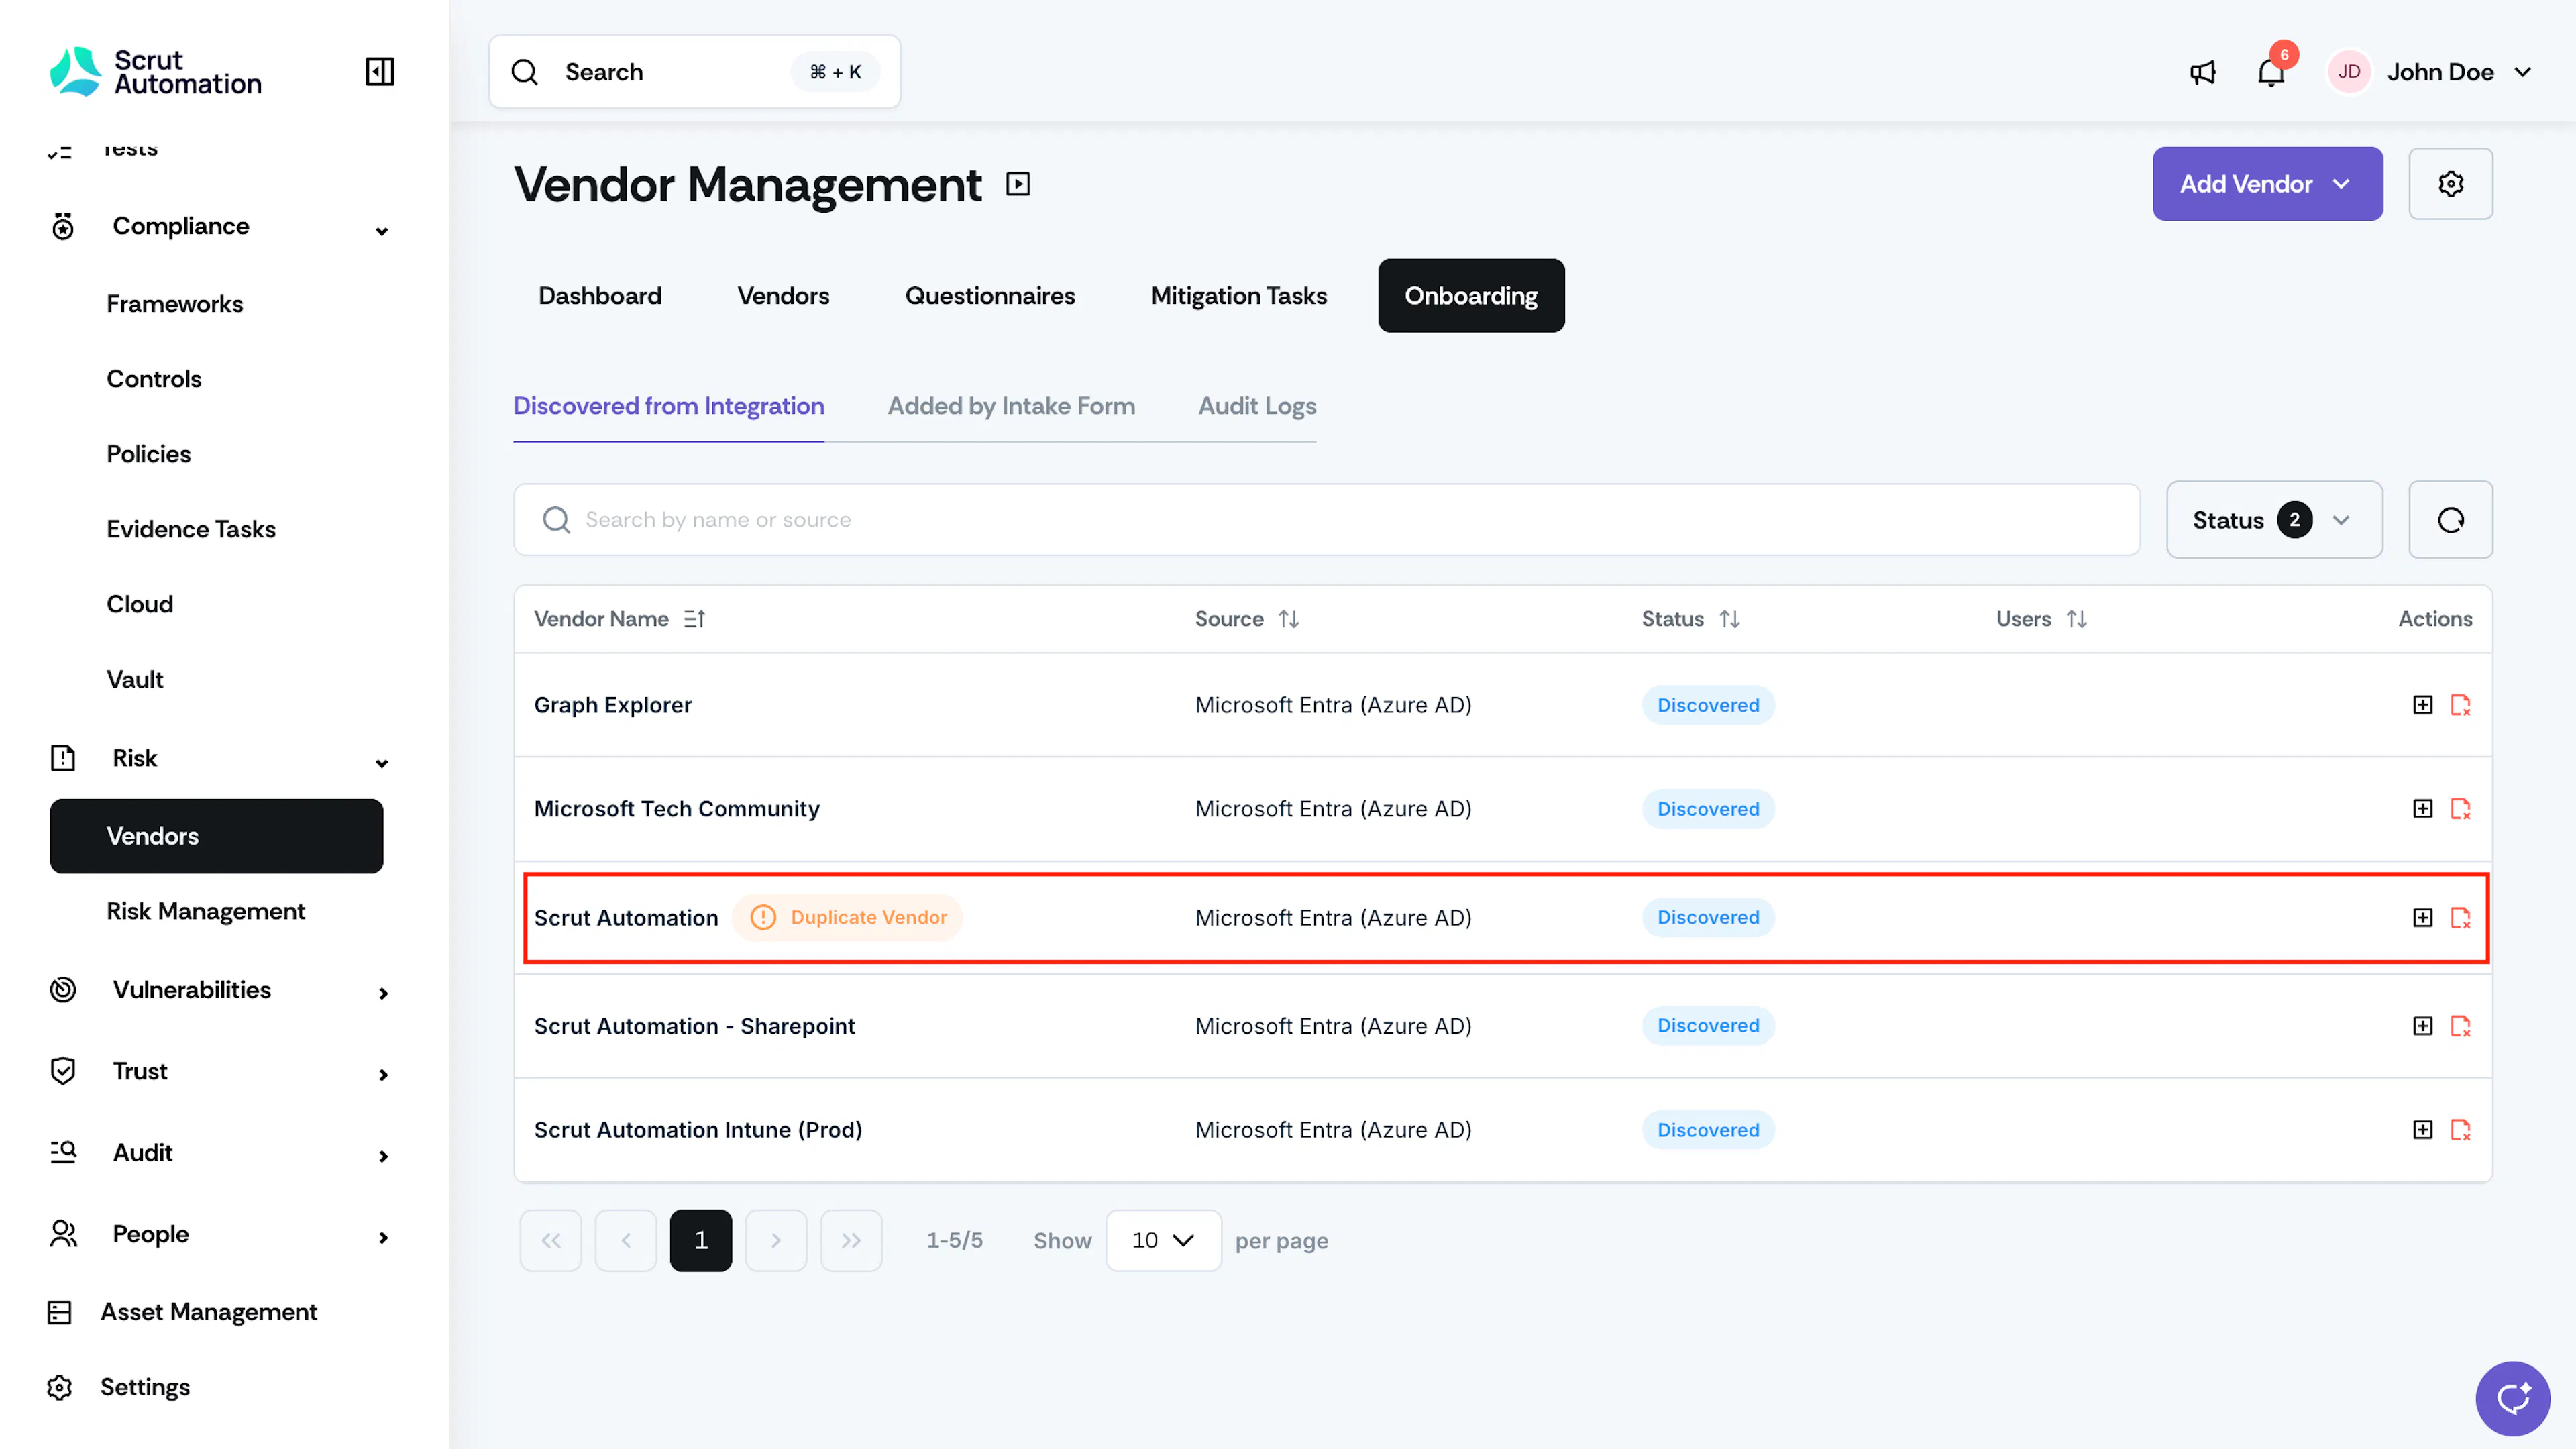
Task: Collapse the Compliance sidebar section
Action: [x=381, y=231]
